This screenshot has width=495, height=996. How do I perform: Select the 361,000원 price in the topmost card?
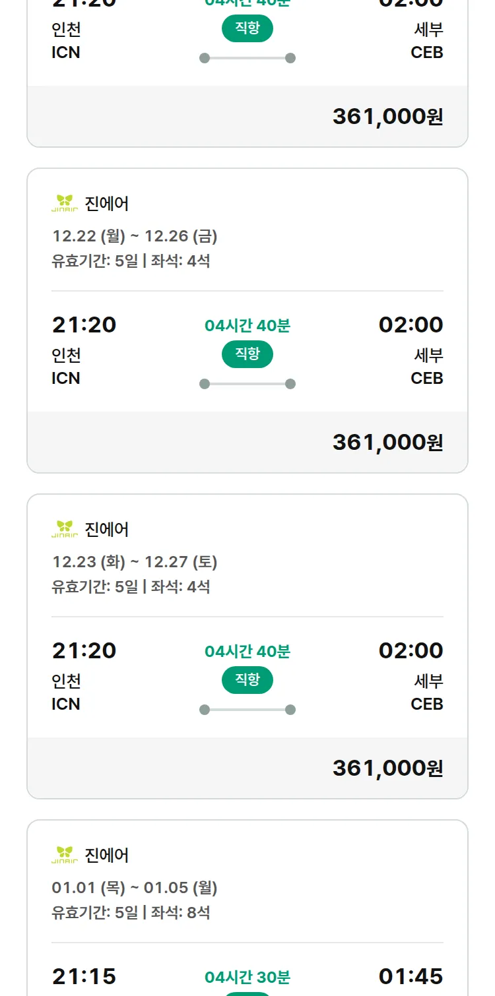click(387, 116)
